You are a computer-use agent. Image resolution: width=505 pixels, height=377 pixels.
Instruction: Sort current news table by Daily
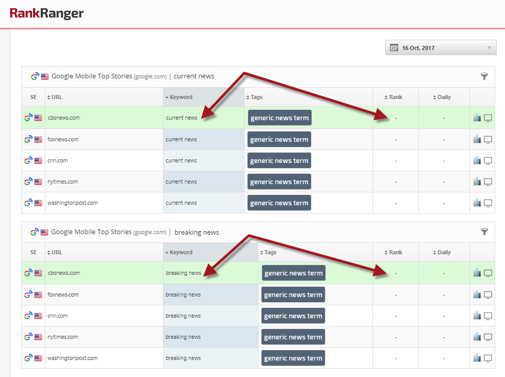pyautogui.click(x=442, y=97)
